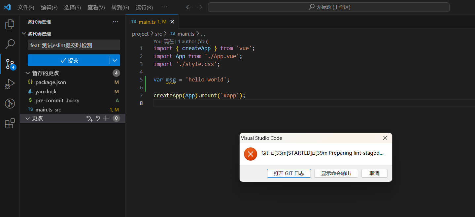
Task: Click the plus icon to stage all changes
Action: [x=106, y=118]
